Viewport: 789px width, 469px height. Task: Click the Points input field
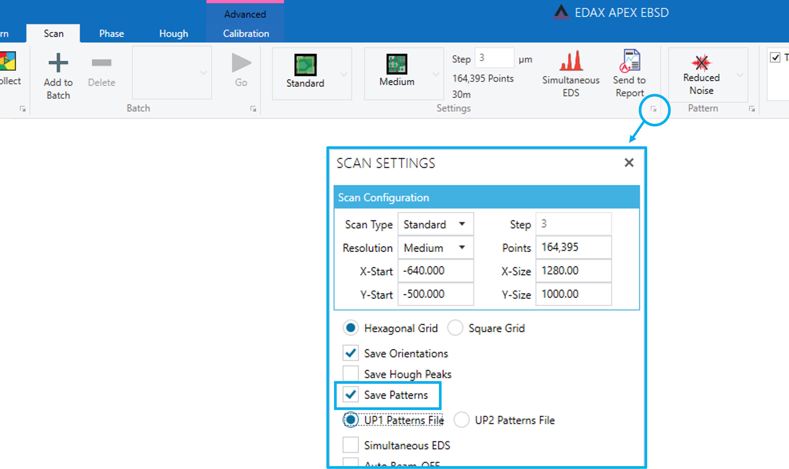[x=573, y=248]
